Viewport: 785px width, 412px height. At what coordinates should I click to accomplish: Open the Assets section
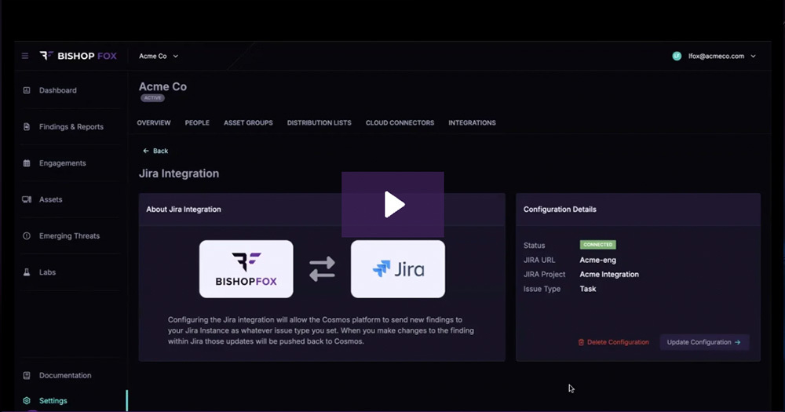[50, 199]
